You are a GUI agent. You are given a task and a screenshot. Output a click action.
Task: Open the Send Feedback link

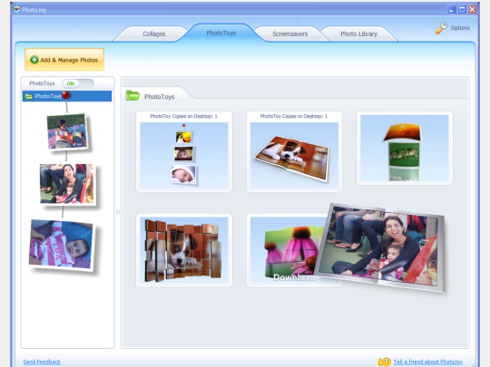pyautogui.click(x=42, y=362)
